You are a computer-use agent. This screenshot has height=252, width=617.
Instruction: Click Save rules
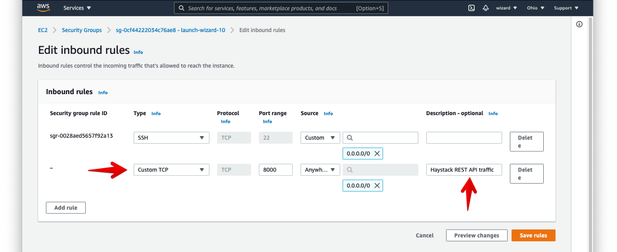click(533, 235)
